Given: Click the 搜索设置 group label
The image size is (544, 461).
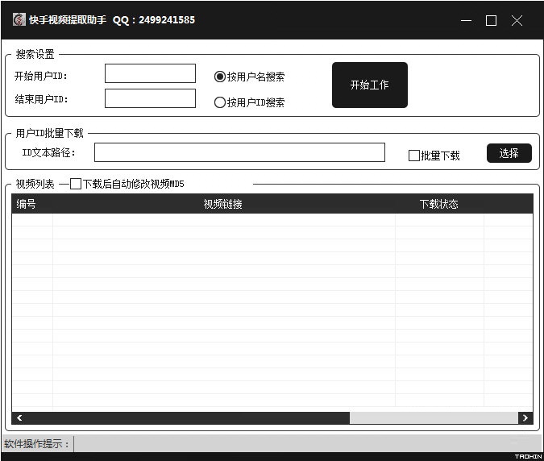Looking at the screenshot, I should [x=35, y=54].
